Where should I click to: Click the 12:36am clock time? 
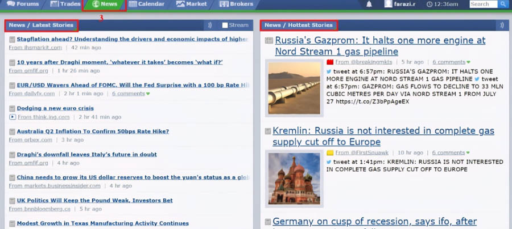coord(443,4)
